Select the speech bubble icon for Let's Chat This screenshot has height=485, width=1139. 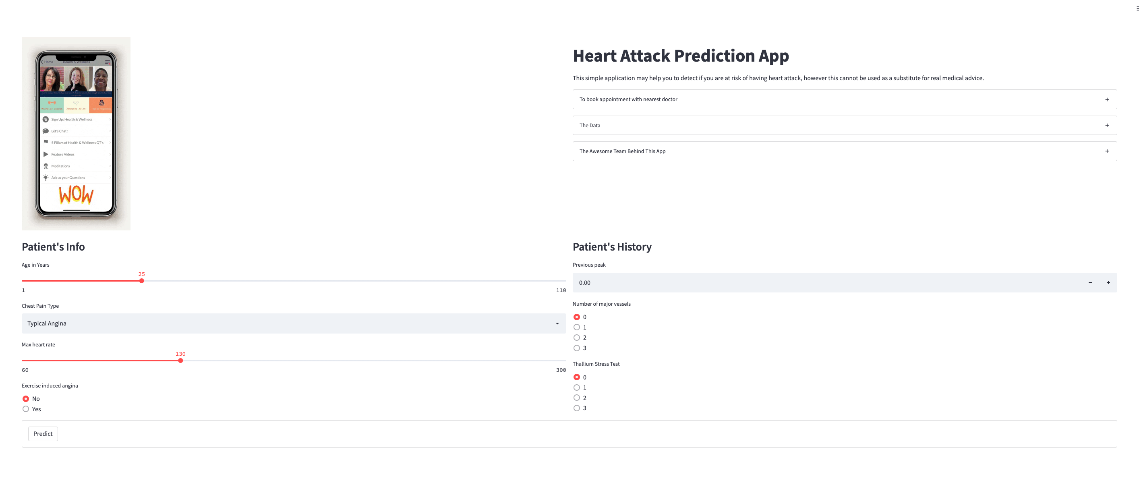tap(46, 131)
